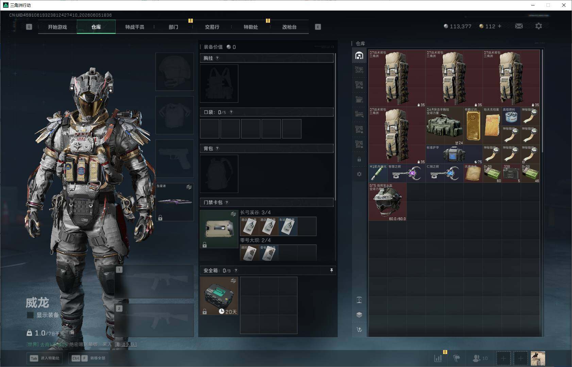Select the M1 muscle injector item
Image resolution: width=572 pixels, height=367 pixels.
click(x=378, y=173)
